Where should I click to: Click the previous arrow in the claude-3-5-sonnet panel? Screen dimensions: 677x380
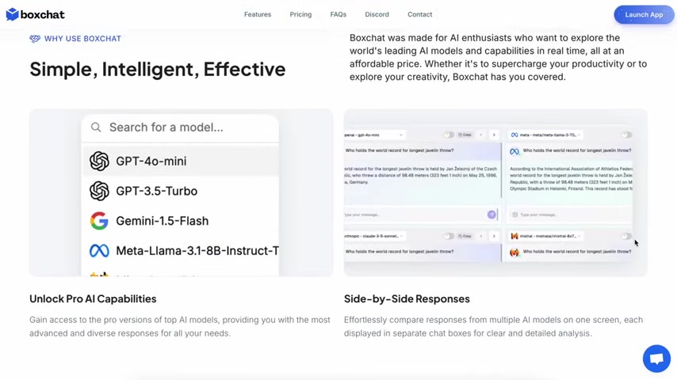click(x=481, y=236)
